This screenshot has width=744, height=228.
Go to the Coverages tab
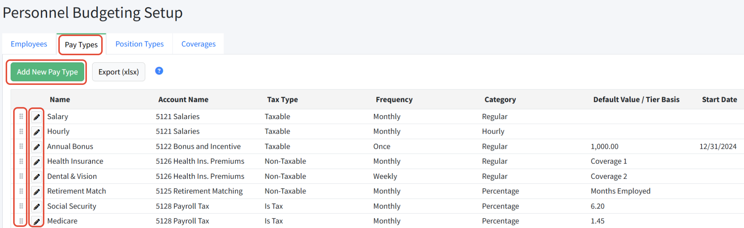pos(199,44)
